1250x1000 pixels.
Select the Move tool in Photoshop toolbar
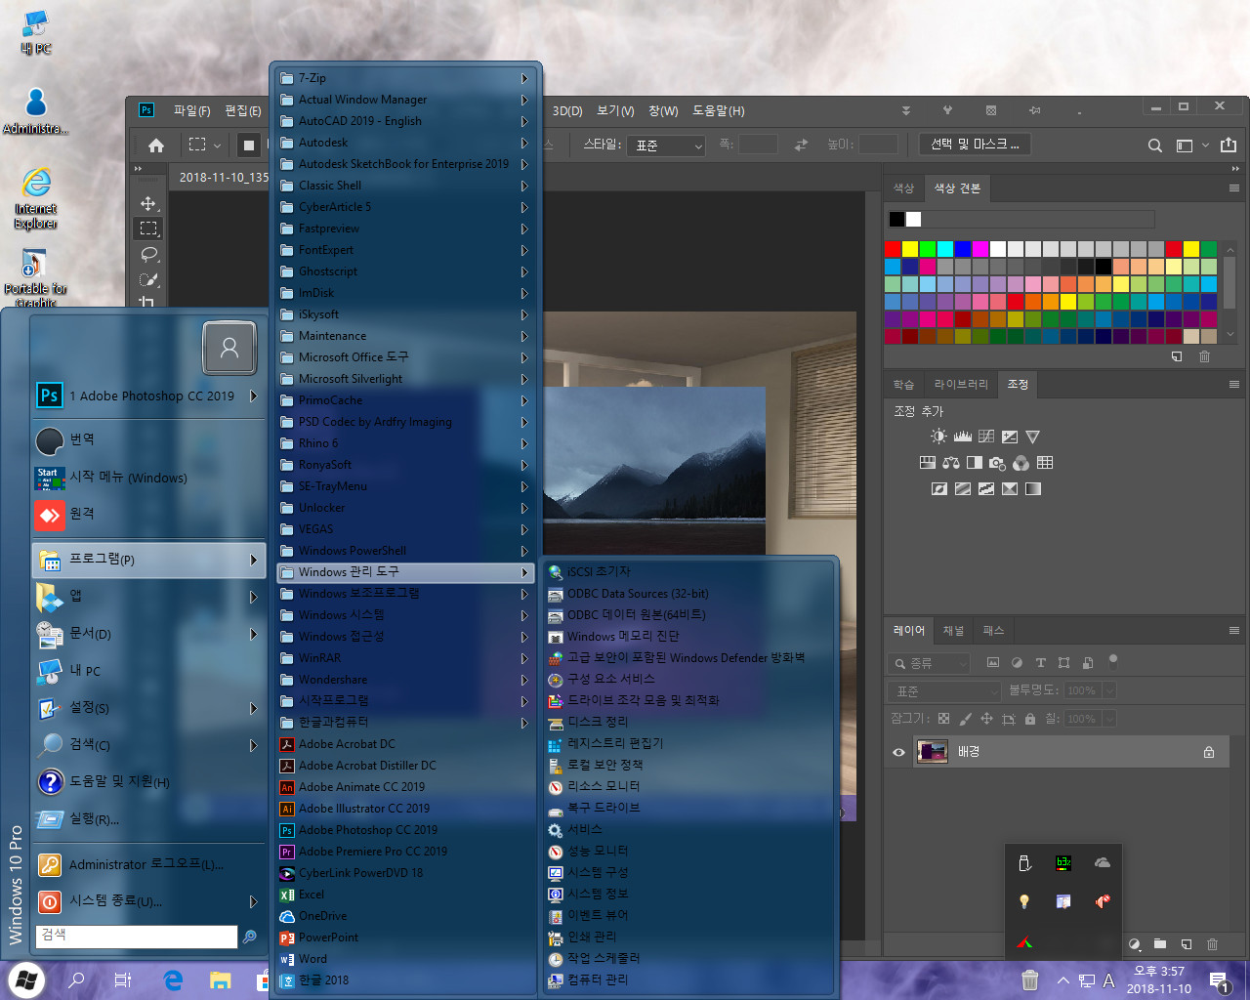coord(148,203)
